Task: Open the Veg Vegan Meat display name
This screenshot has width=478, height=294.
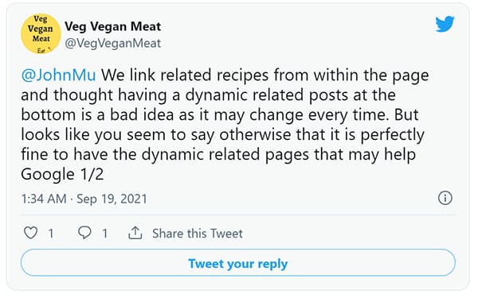Action: coord(113,26)
